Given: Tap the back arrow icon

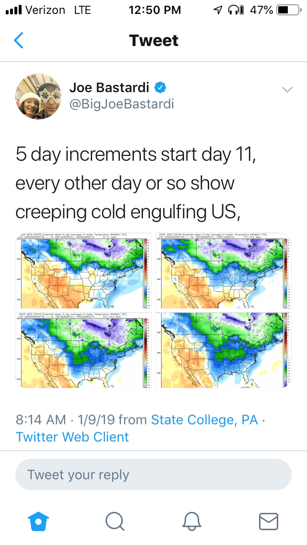Looking at the screenshot, I should point(19,41).
